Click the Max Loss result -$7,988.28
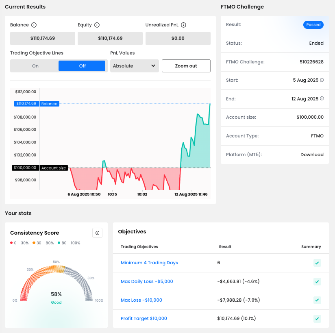Screen dimensions: 335x333 [239, 300]
